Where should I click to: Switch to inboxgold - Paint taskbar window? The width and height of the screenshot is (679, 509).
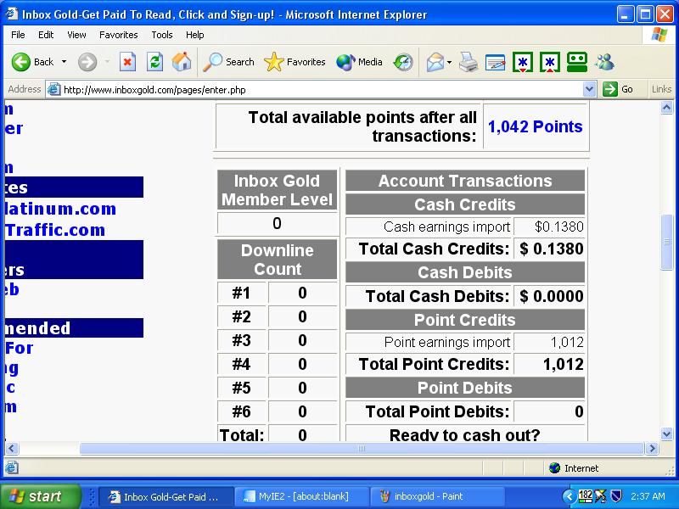coord(424,496)
